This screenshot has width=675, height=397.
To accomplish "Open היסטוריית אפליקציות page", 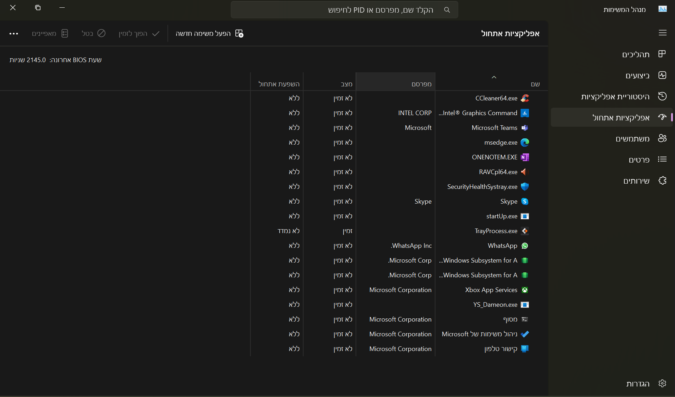I will (x=612, y=97).
